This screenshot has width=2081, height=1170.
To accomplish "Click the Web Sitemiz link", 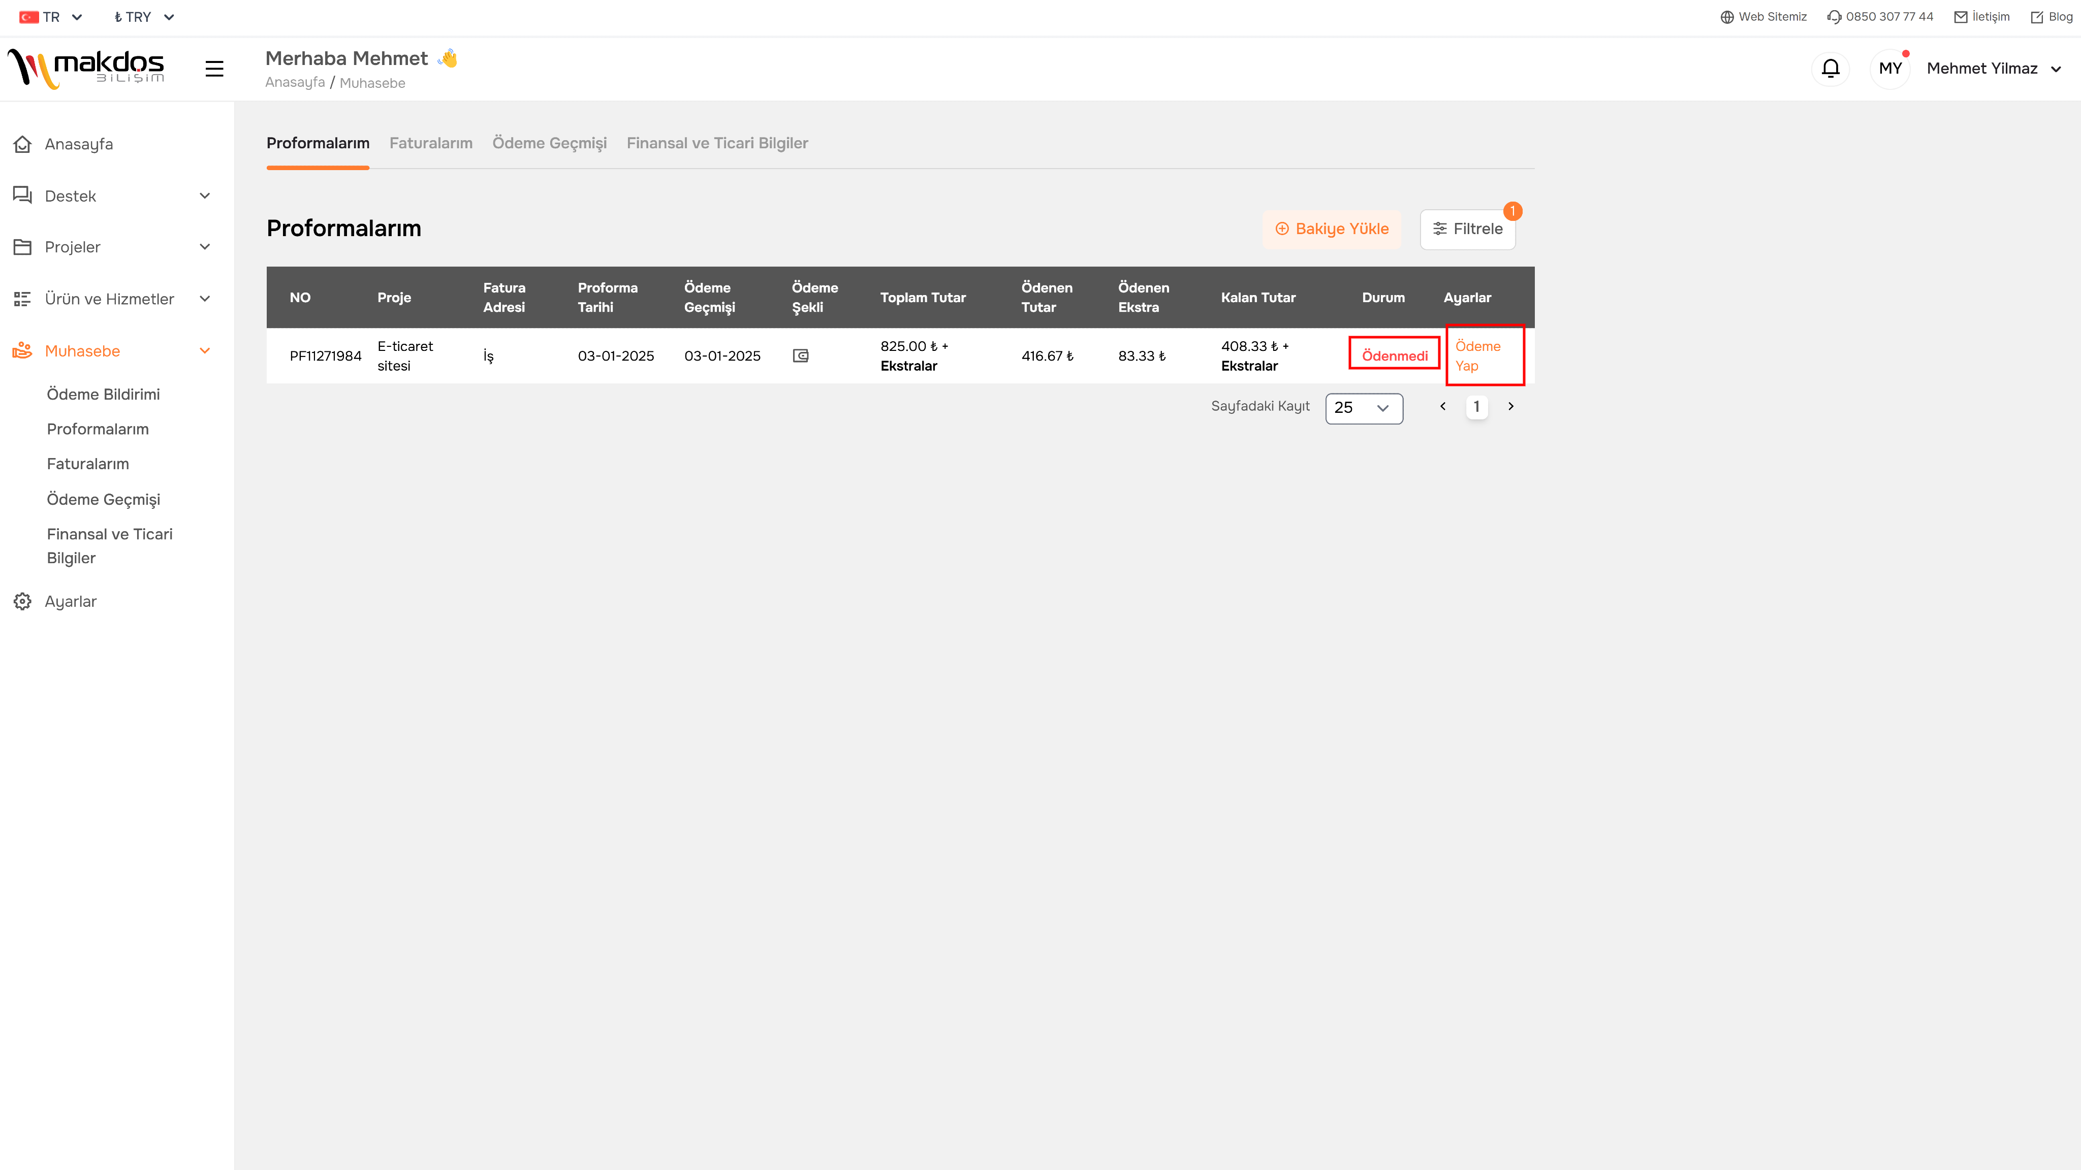I will [x=1763, y=17].
